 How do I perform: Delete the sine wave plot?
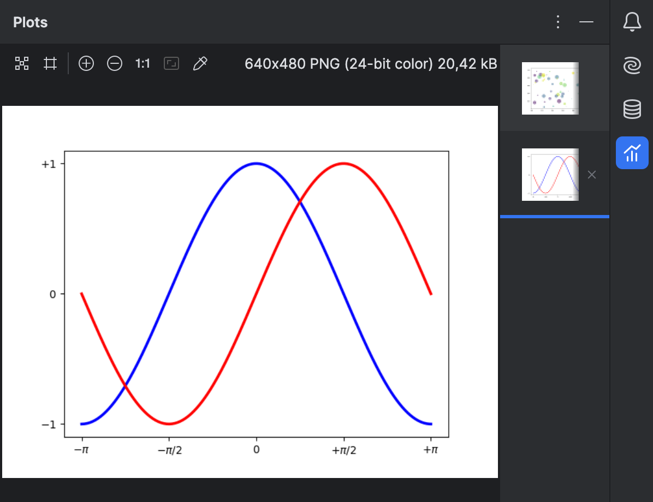[x=591, y=175]
